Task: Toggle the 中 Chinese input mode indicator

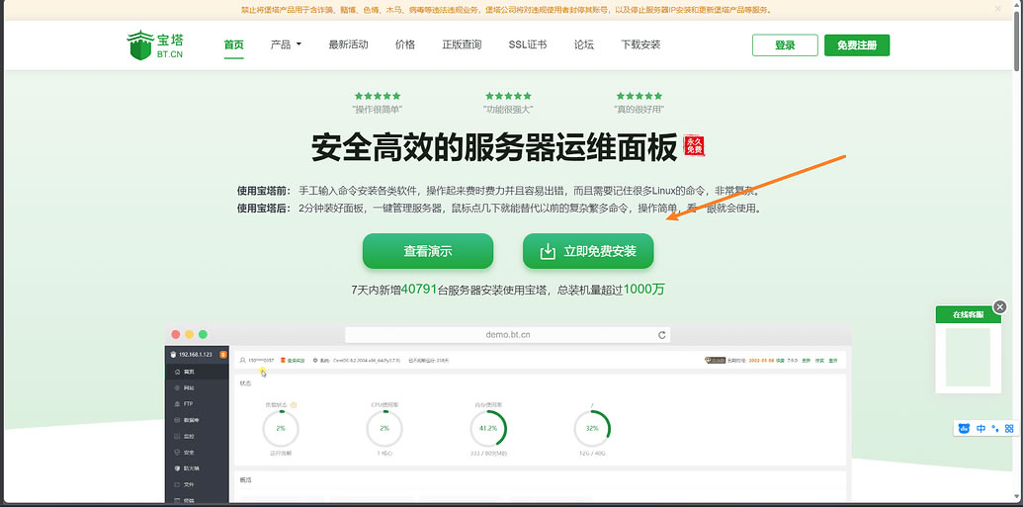Action: click(980, 429)
